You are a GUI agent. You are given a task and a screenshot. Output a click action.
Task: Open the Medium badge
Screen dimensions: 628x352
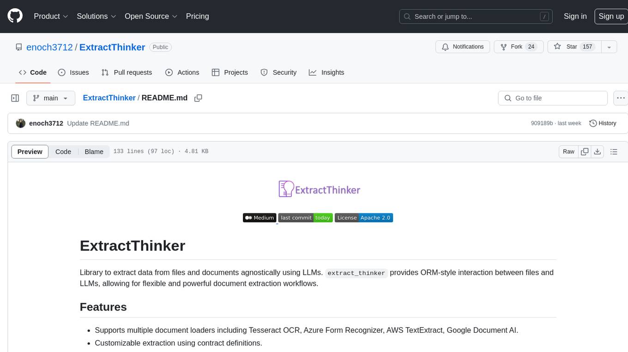[260, 217]
